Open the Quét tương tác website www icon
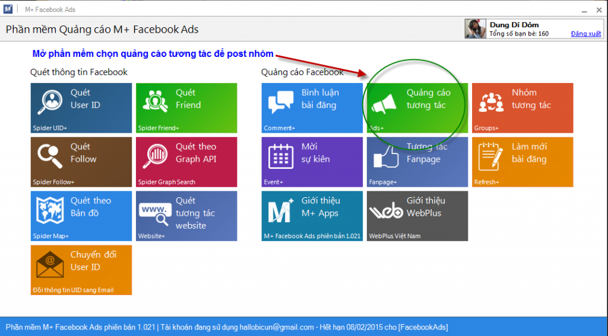Viewport: 608px width, 336px height. (x=155, y=215)
